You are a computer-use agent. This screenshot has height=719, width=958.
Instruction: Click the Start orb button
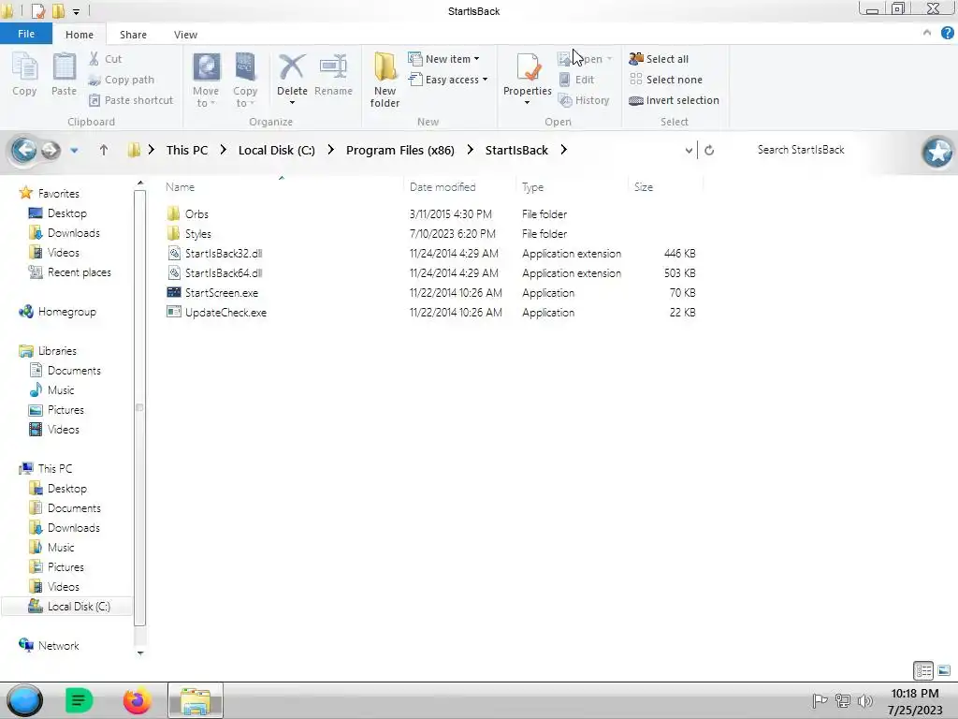tap(25, 700)
